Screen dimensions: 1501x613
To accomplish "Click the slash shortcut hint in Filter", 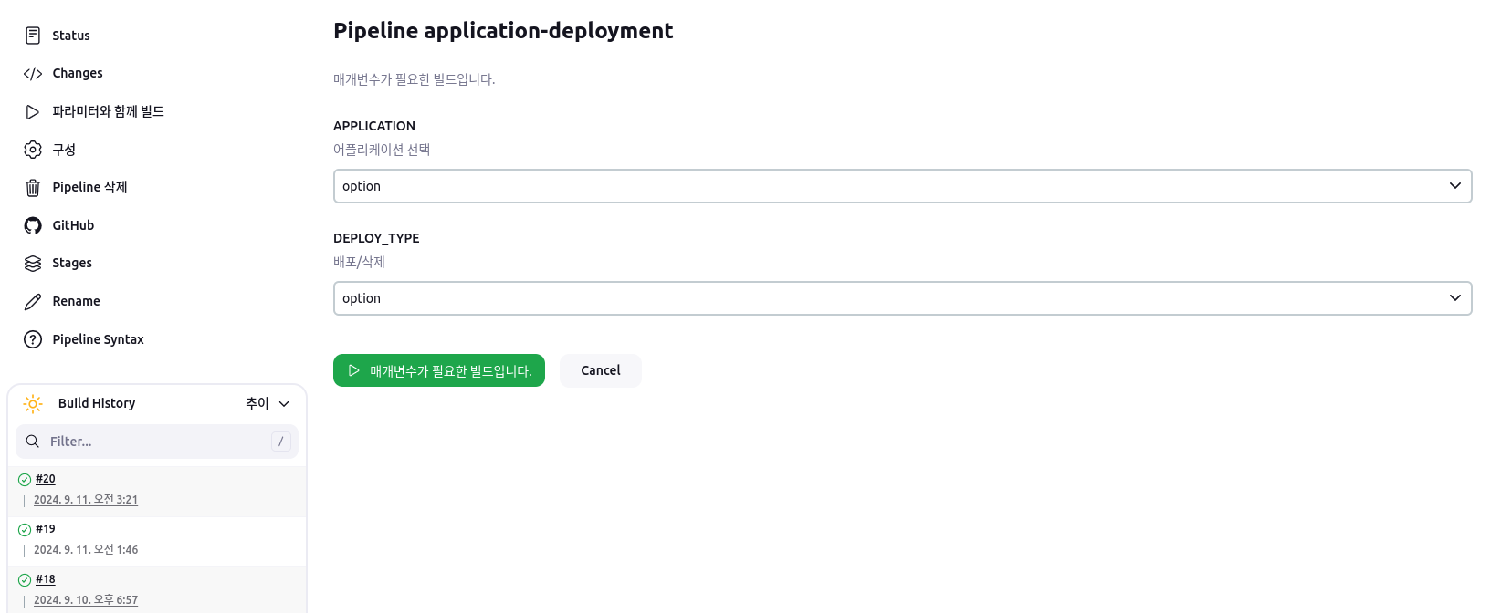I will (281, 442).
